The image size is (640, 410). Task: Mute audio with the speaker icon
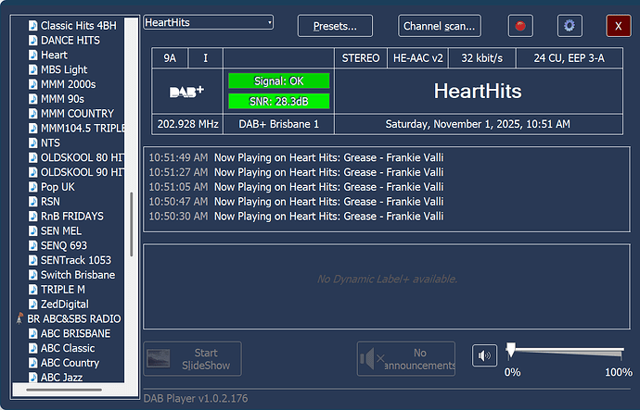[484, 355]
